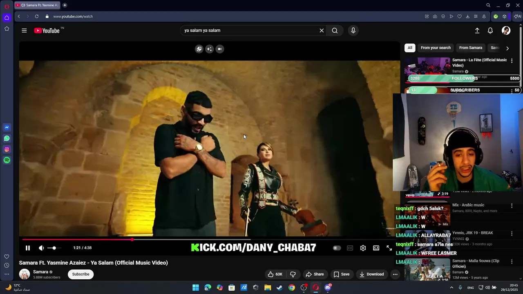Show more chips with right arrow
523x294 pixels.
coord(507,48)
